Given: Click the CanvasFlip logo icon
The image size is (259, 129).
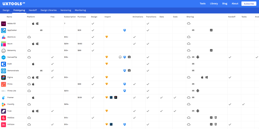Looking at the screenshot, I should point(4,57).
